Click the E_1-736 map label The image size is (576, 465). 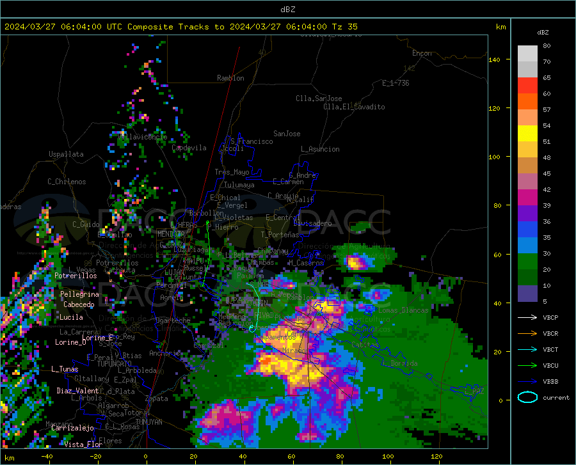[396, 83]
